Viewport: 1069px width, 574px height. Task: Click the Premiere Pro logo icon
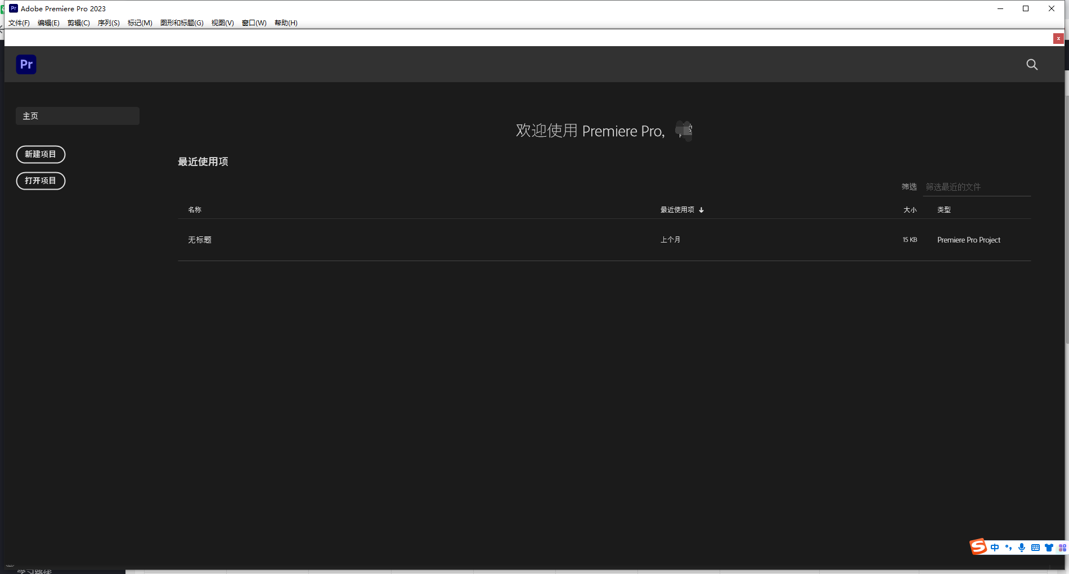[x=26, y=65]
